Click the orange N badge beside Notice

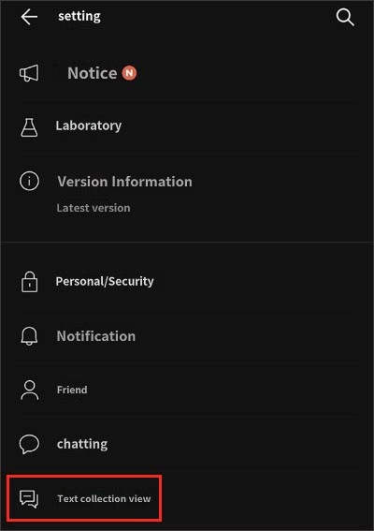pyautogui.click(x=129, y=73)
